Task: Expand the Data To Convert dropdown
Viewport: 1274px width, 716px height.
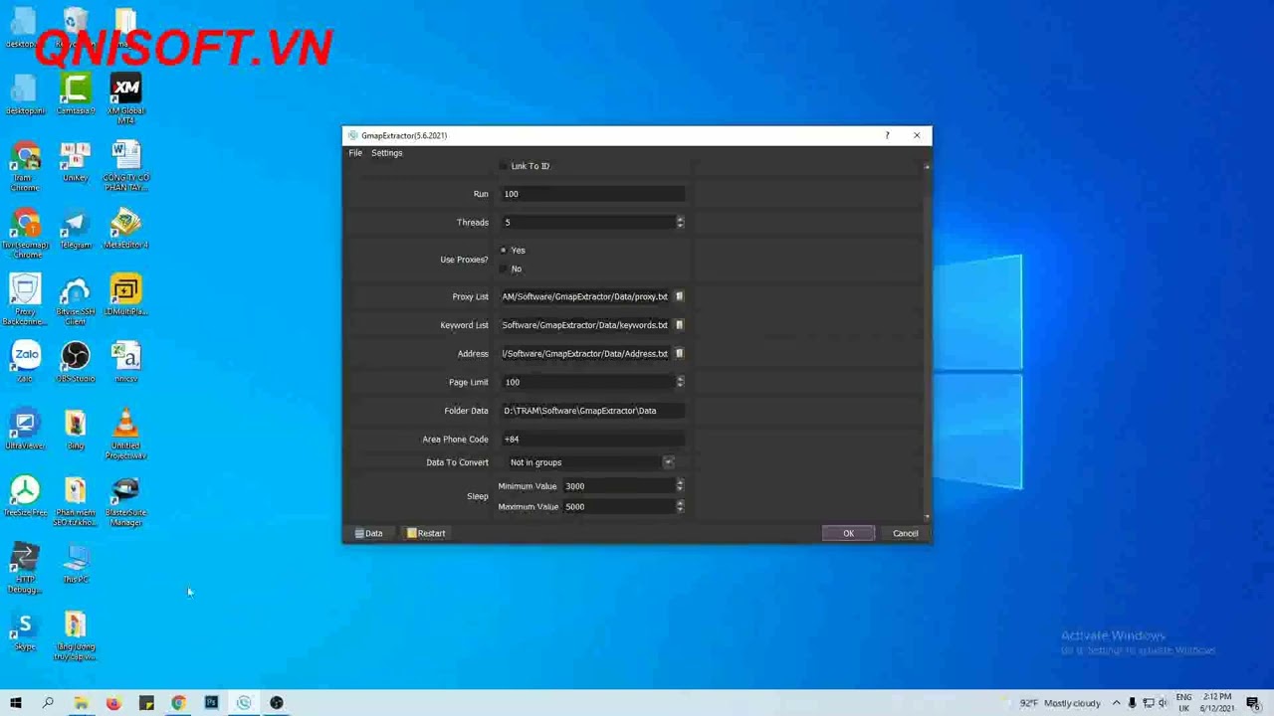Action: (668, 462)
